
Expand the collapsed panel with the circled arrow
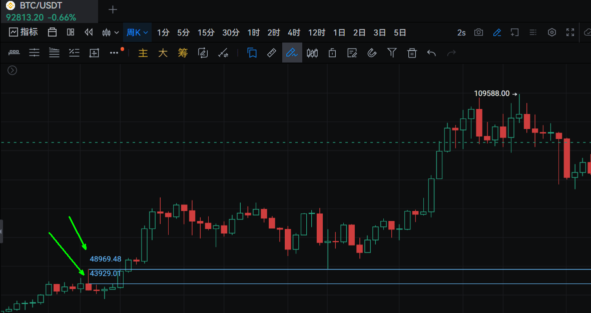point(13,70)
